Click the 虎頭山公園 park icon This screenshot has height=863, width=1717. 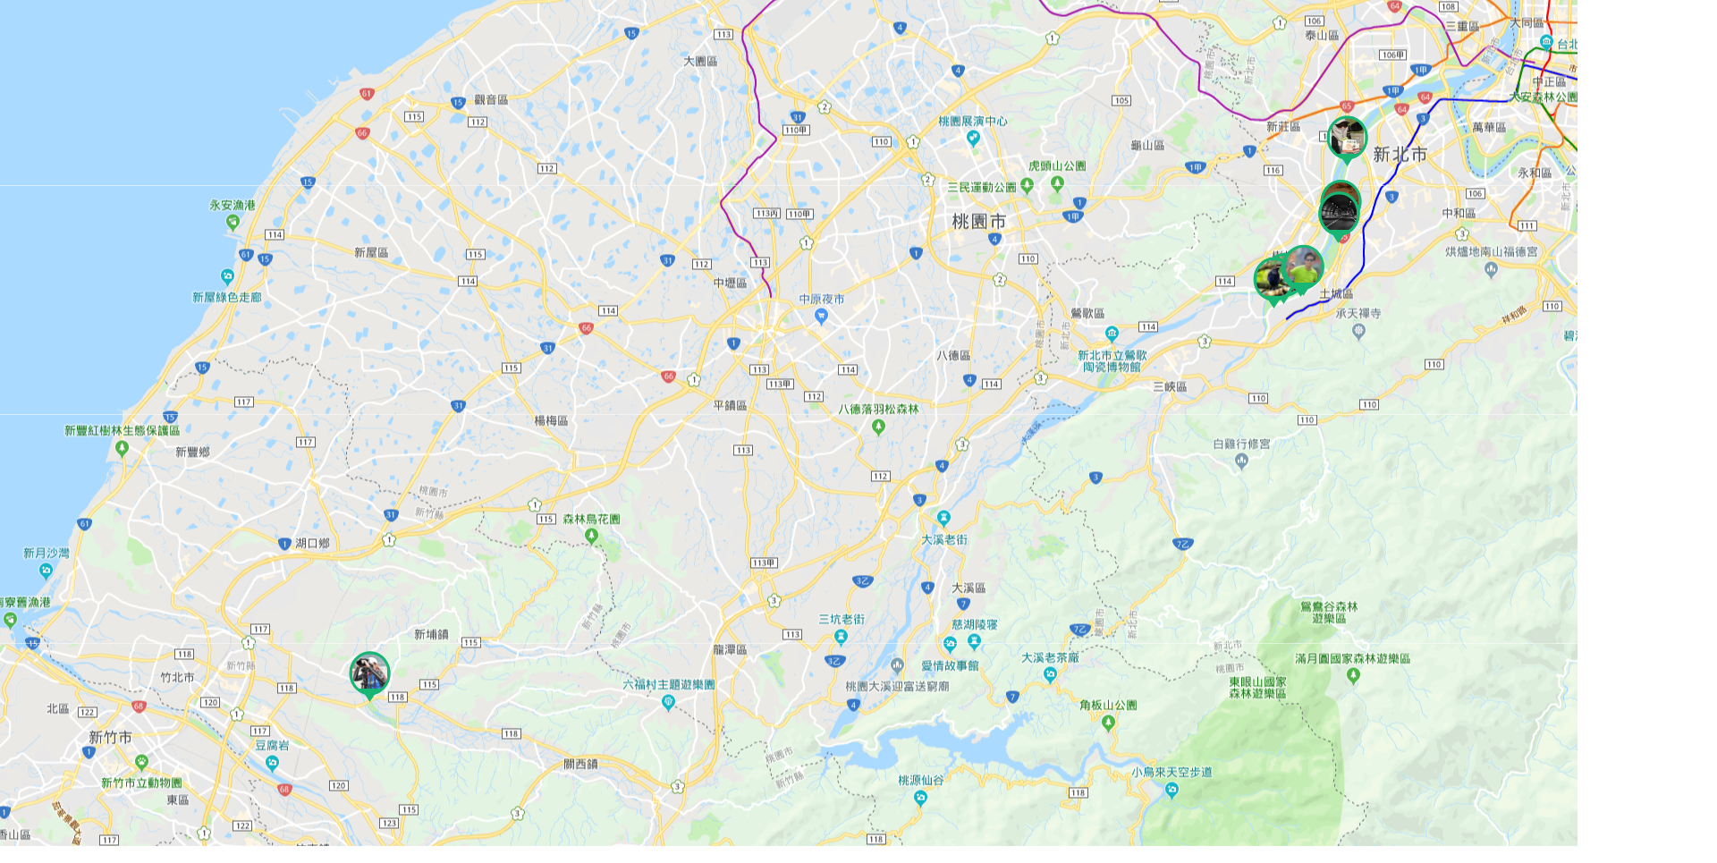pos(1057,184)
